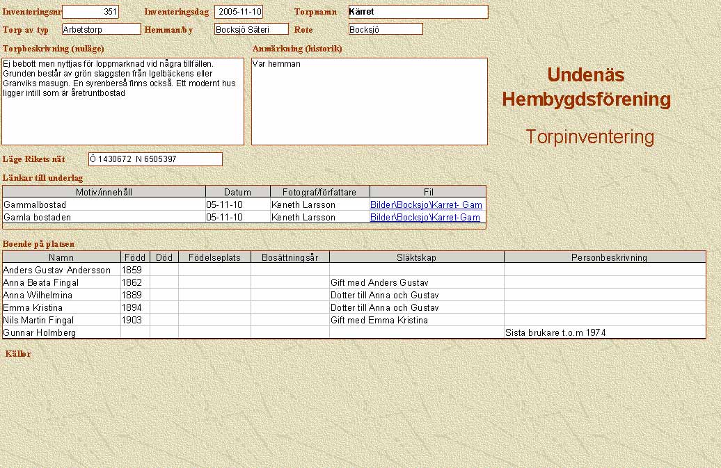Open the file link in the Gammalbostad row
The width and height of the screenshot is (721, 468).
pyautogui.click(x=426, y=205)
